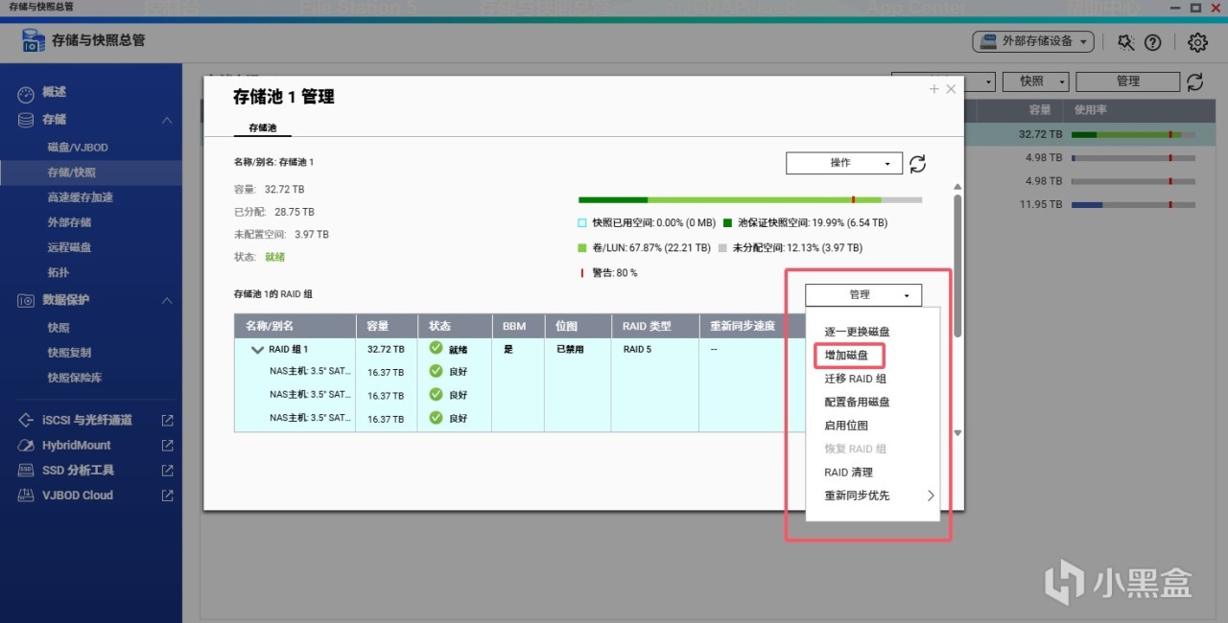The image size is (1228, 623).
Task: Click the HybridMount sidebar icon
Action: (x=26, y=445)
